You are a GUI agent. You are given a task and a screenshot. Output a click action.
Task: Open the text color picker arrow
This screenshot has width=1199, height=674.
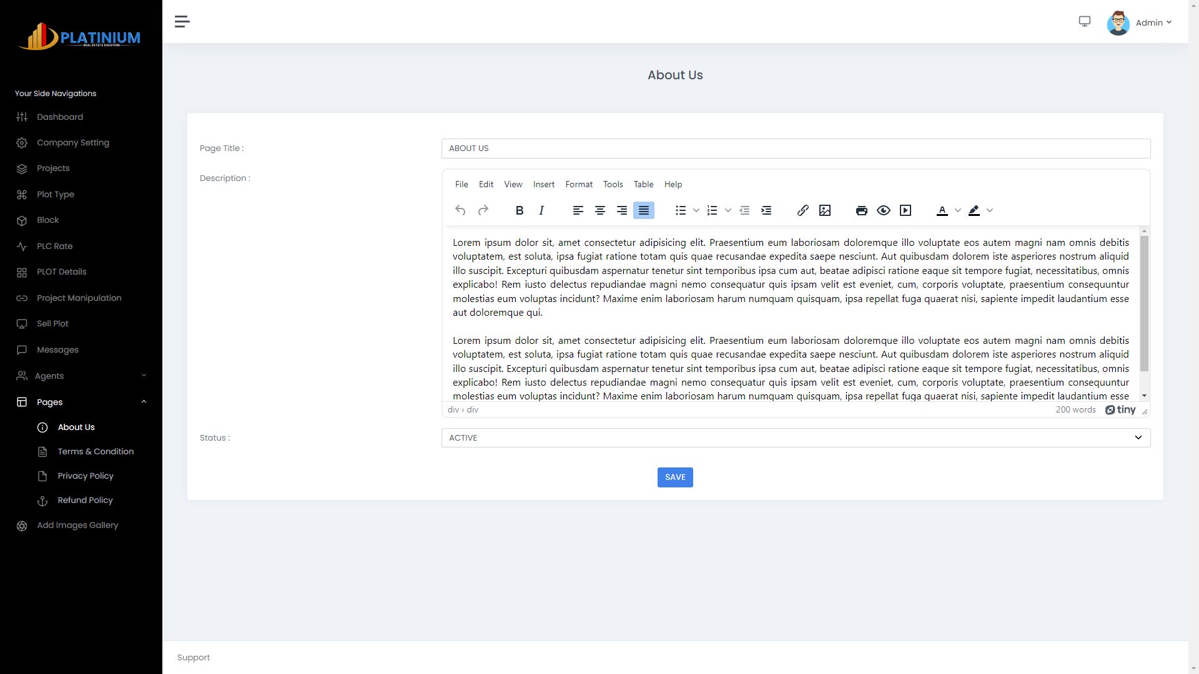tap(957, 211)
